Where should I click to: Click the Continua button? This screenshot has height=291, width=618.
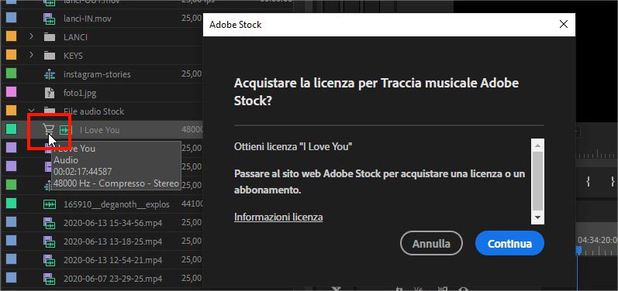tap(509, 244)
